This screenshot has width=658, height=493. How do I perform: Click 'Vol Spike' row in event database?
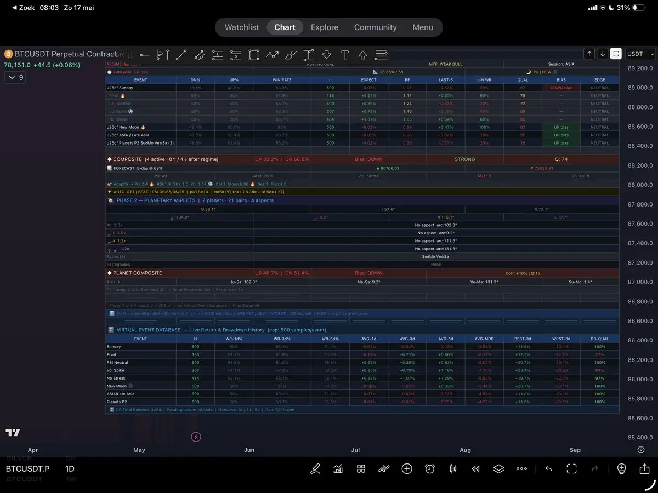point(362,370)
